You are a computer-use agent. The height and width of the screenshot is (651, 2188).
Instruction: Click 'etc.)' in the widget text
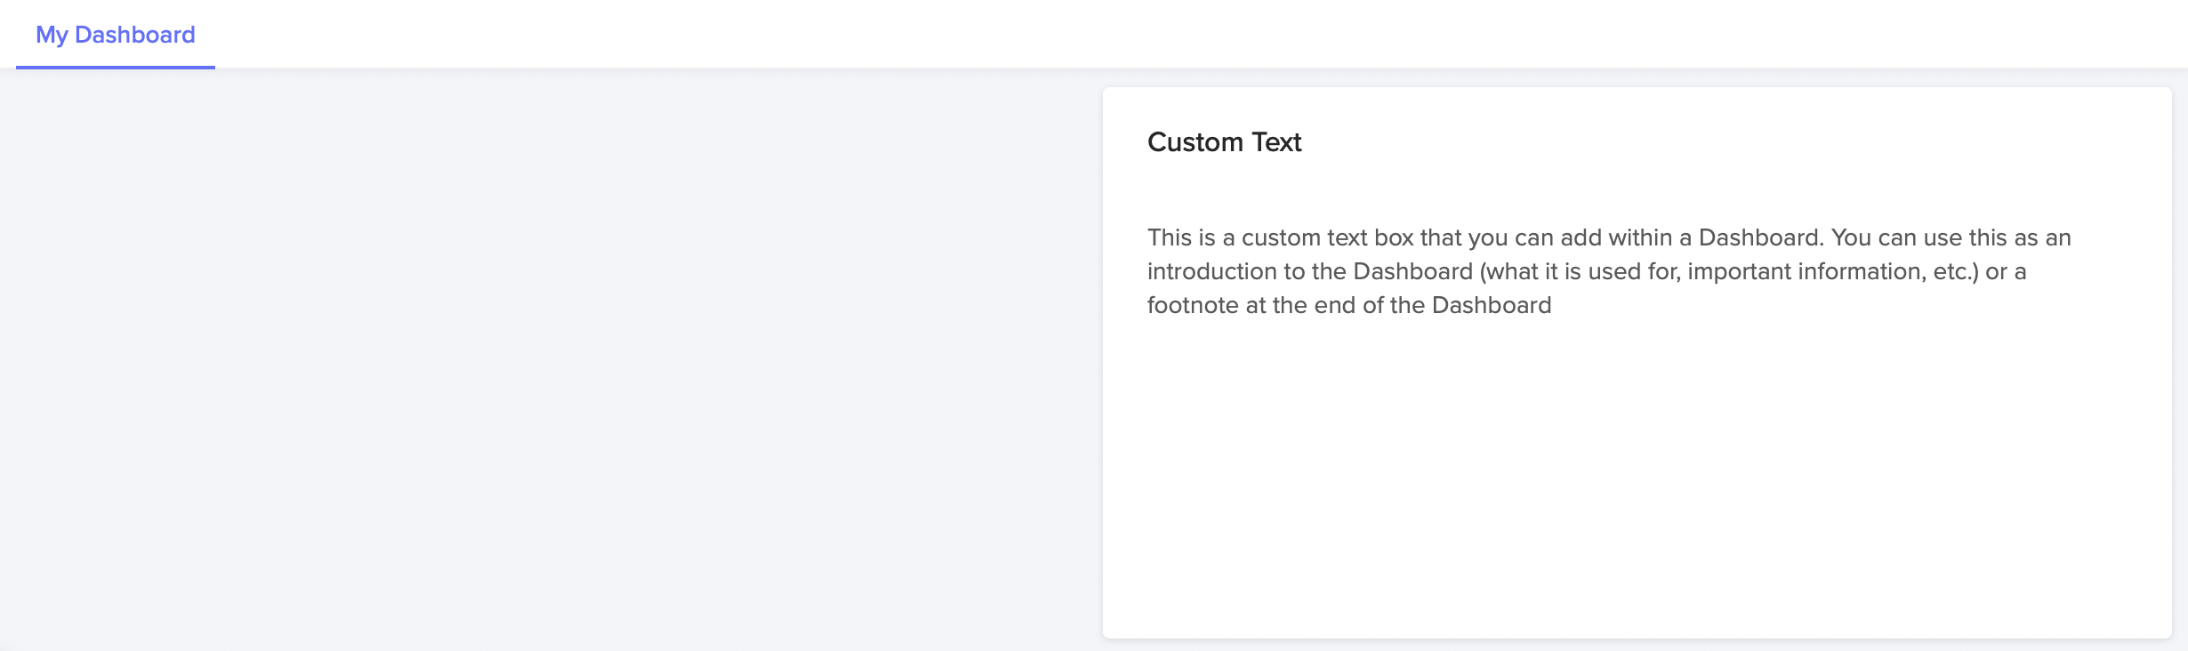1956,271
